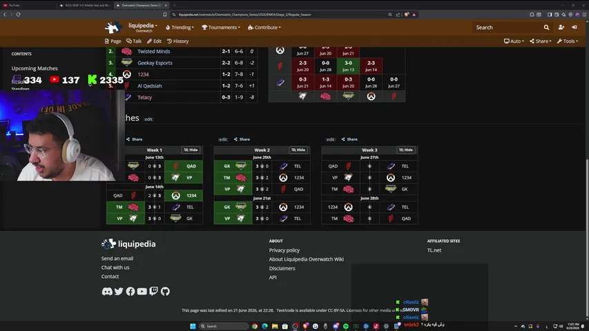Open match info icon for Week 2 TM vs 1234
The image size is (589, 331).
coord(262,177)
